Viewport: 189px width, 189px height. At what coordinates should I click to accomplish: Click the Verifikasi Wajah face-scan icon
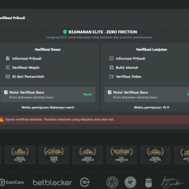(8, 68)
